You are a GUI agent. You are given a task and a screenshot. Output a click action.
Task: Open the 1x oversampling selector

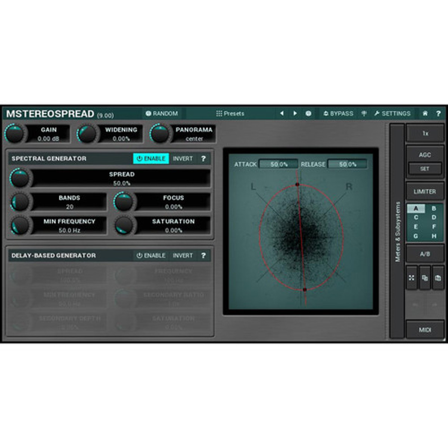(x=425, y=133)
